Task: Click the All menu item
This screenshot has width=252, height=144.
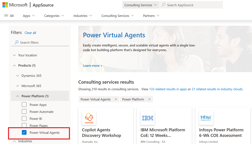Action: click(12, 16)
